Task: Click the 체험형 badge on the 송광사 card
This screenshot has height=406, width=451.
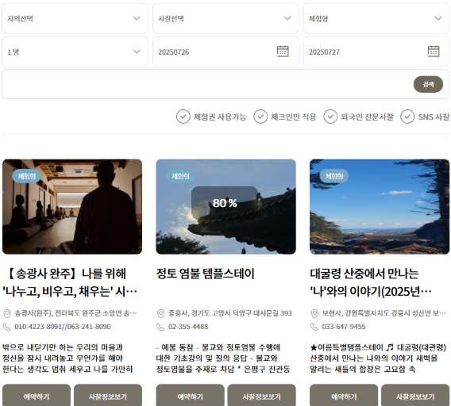Action: [27, 176]
